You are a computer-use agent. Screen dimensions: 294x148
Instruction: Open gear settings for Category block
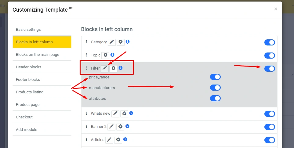click(x=121, y=42)
